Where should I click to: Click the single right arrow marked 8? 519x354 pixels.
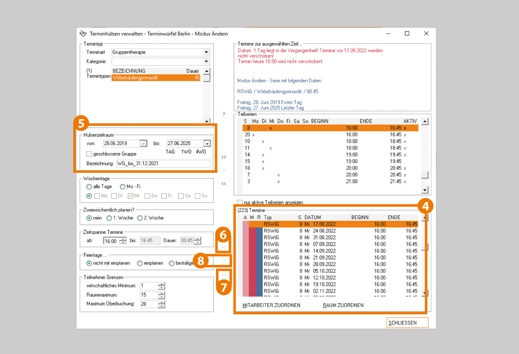(x=224, y=261)
